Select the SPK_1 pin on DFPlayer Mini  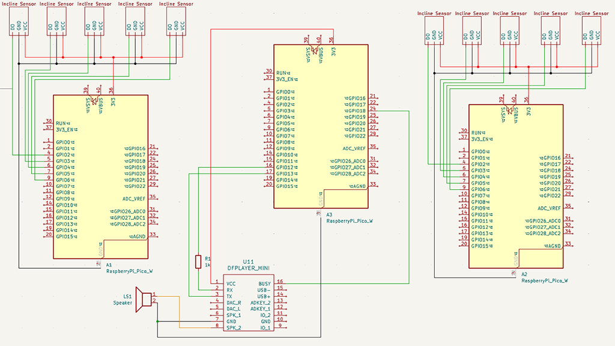click(234, 315)
